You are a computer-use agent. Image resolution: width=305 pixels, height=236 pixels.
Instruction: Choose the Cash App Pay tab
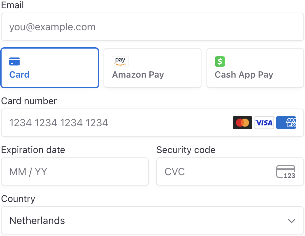point(255,68)
